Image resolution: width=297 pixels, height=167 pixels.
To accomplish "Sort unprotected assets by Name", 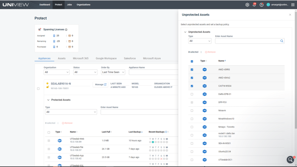I will 222,61.
